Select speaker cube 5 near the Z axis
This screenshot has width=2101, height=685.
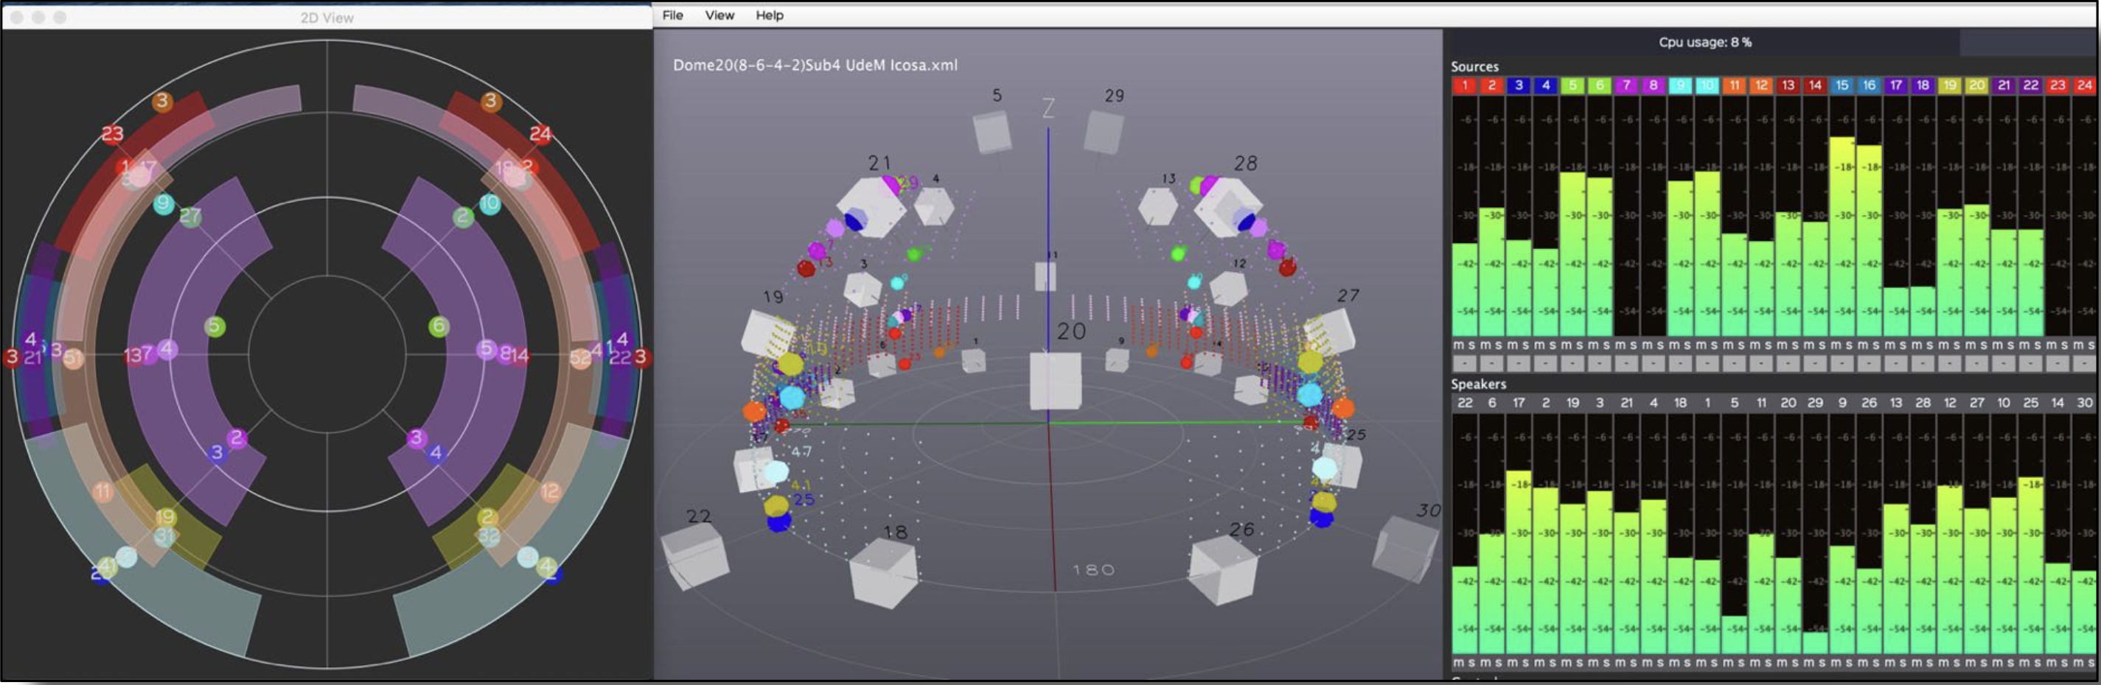pos(992,131)
